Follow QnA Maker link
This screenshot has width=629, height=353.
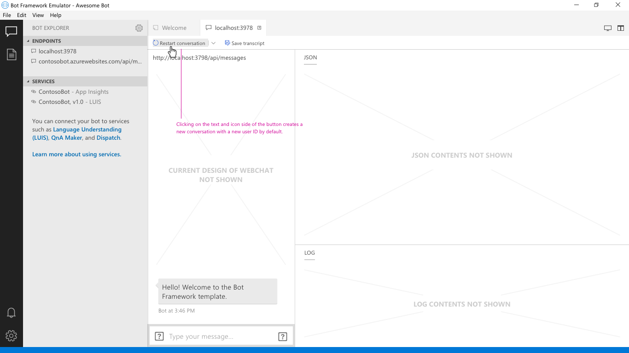[67, 138]
